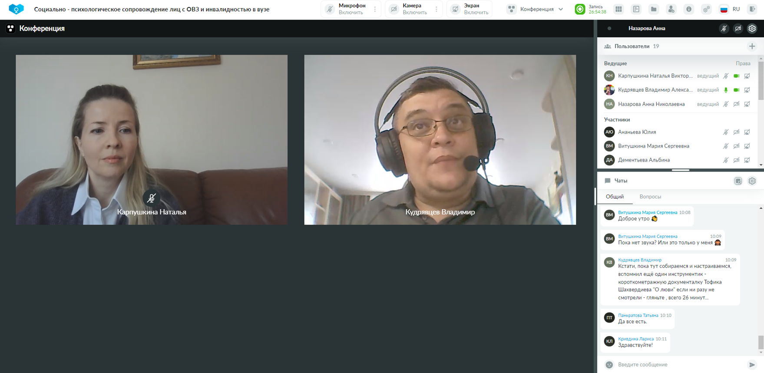Click the Конференция panel title
The height and width of the screenshot is (373, 764).
42,29
